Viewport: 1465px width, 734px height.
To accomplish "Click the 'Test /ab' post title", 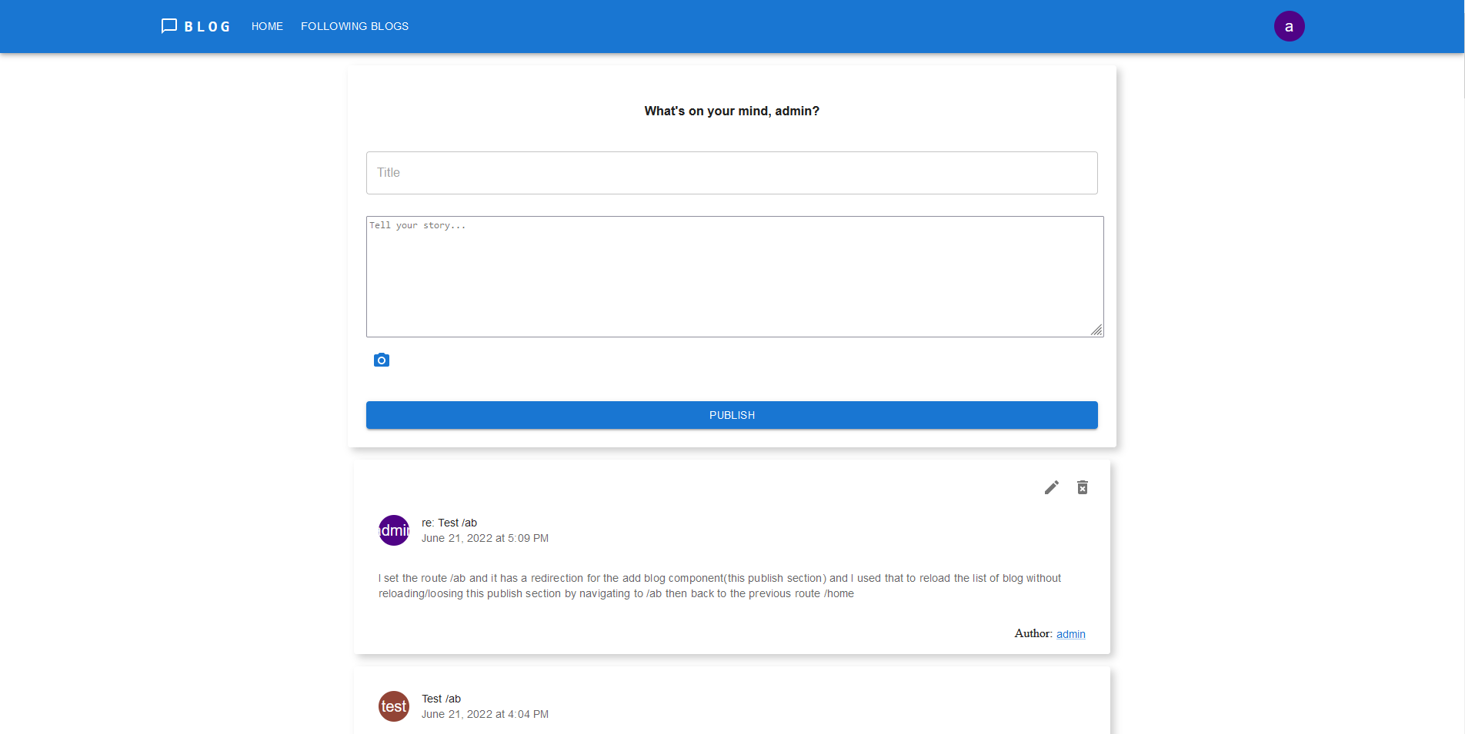I will point(441,699).
